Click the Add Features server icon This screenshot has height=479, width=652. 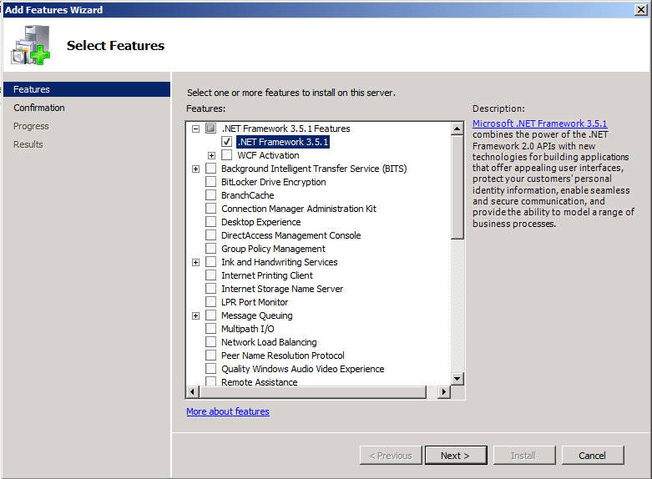click(x=31, y=45)
